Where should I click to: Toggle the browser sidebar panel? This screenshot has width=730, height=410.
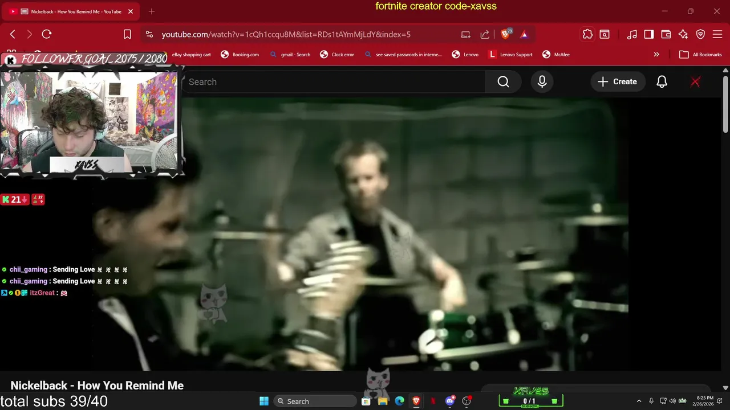pyautogui.click(x=649, y=34)
